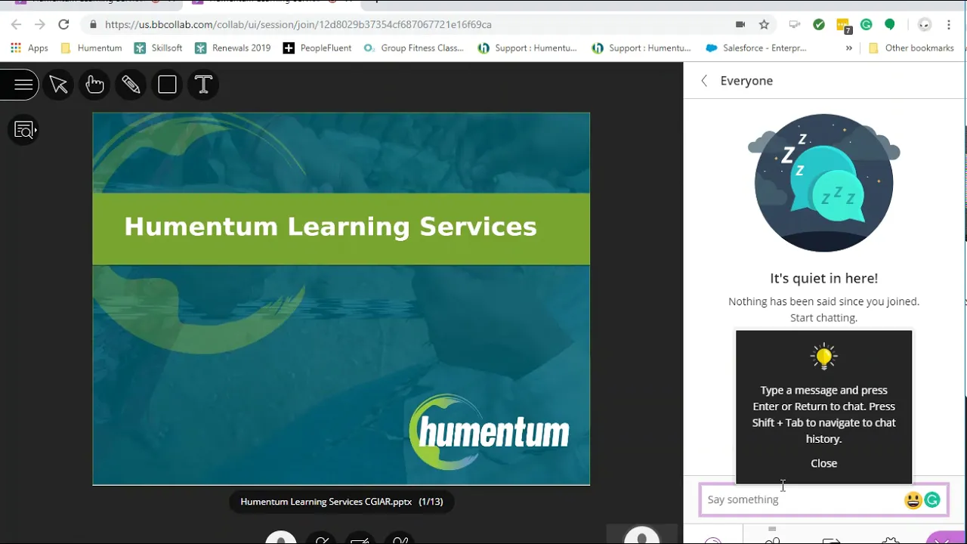Viewport: 967px width, 544px height.
Task: Click the green Hangouts extension icon
Action: coord(890,24)
